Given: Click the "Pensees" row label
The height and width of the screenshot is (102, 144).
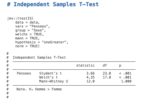Looking at the screenshot, I should click(x=24, y=73).
